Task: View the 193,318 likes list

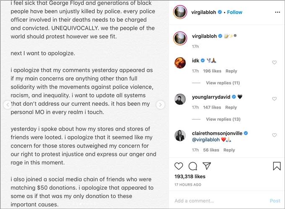Action: [x=189, y=177]
